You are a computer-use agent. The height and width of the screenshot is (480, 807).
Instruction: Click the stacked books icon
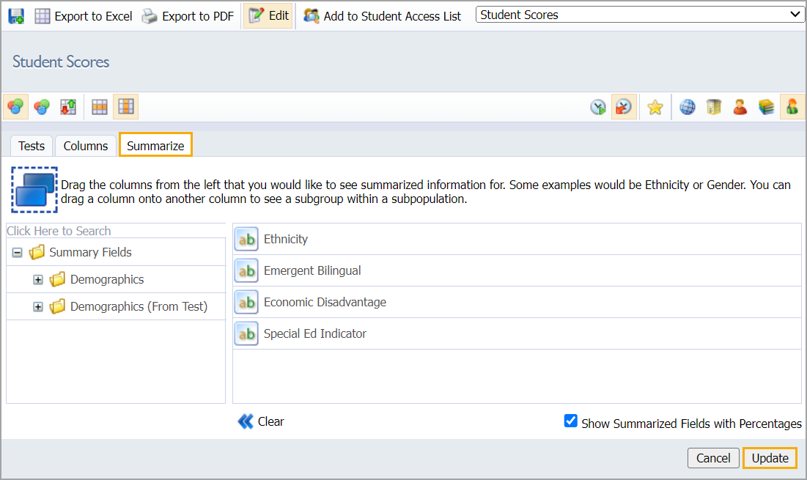tap(766, 108)
